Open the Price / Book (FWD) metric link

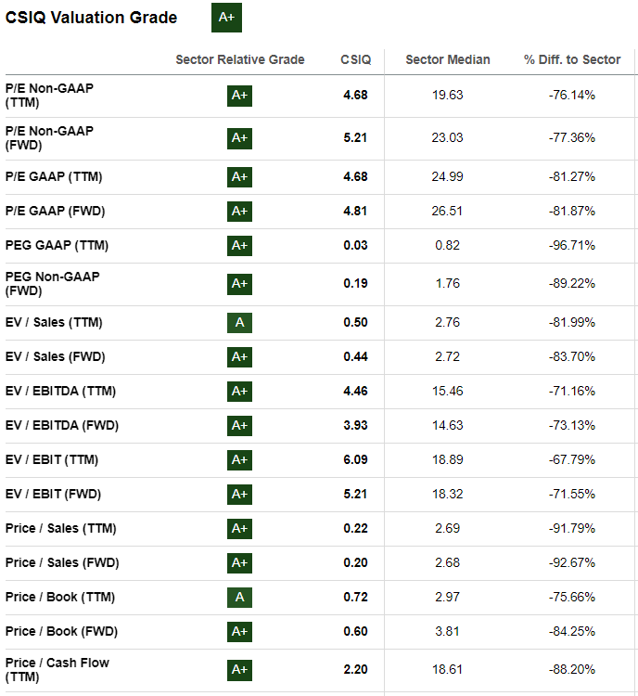pyautogui.click(x=61, y=631)
